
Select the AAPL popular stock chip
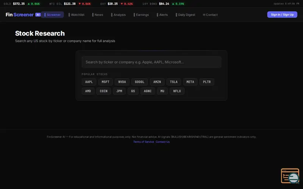pos(89,82)
